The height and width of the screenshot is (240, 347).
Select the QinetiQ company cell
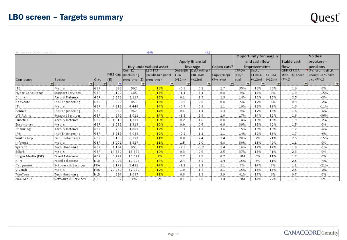pyautogui.click(x=34, y=120)
